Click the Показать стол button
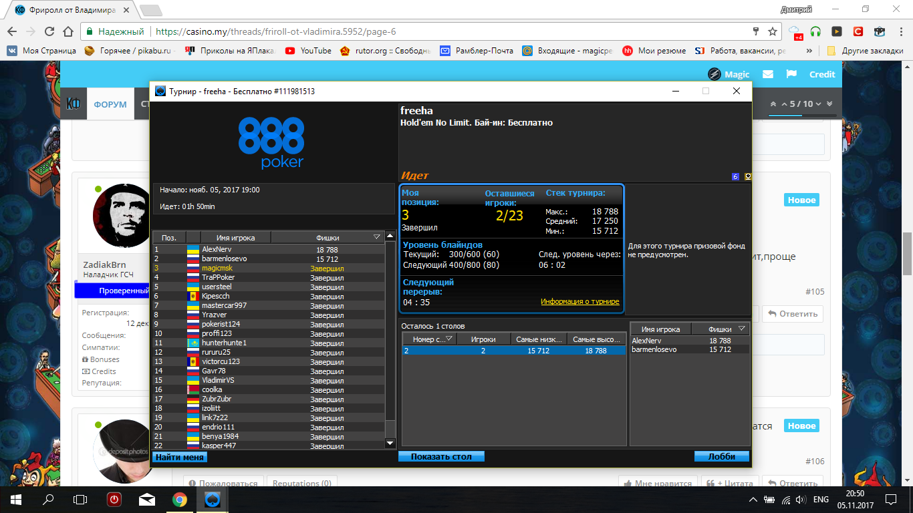This screenshot has width=913, height=513. [x=441, y=457]
